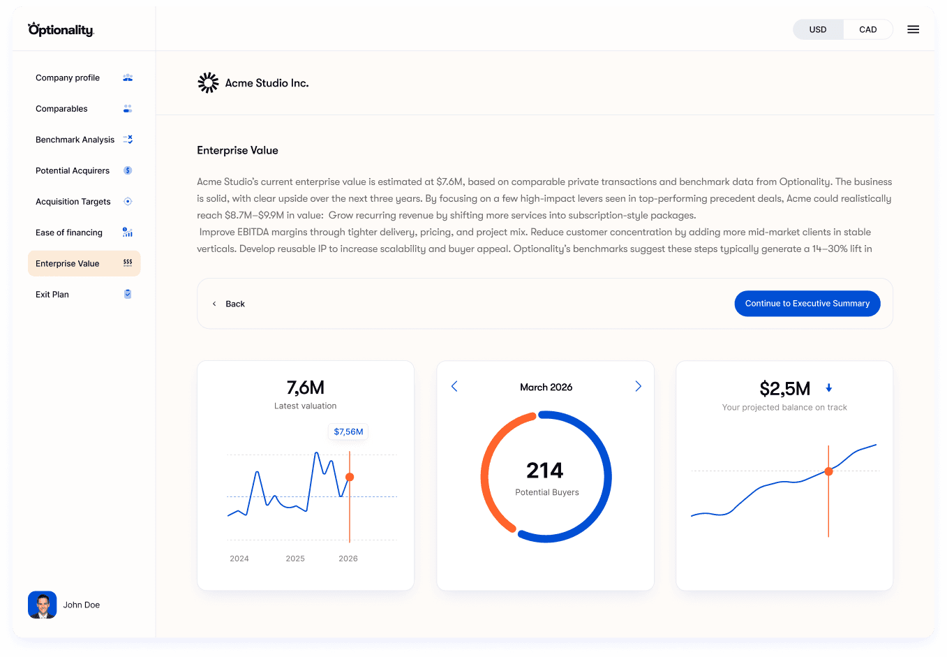This screenshot has width=947, height=657.
Task: Click the Company profile sidebar icon
Action: [128, 77]
